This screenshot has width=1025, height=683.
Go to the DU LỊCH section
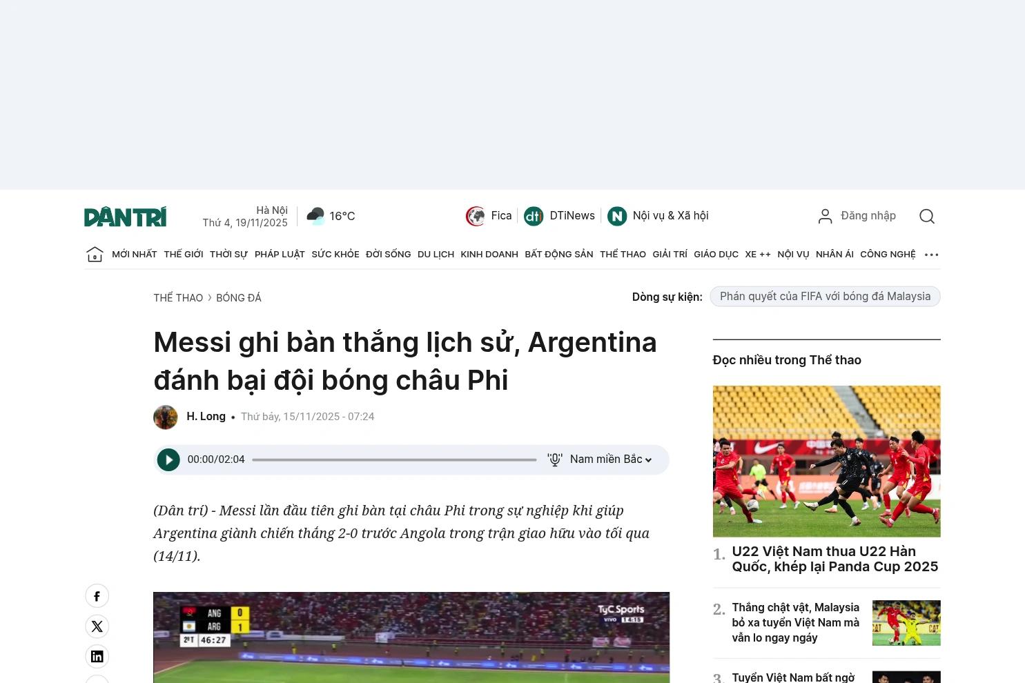tap(436, 255)
